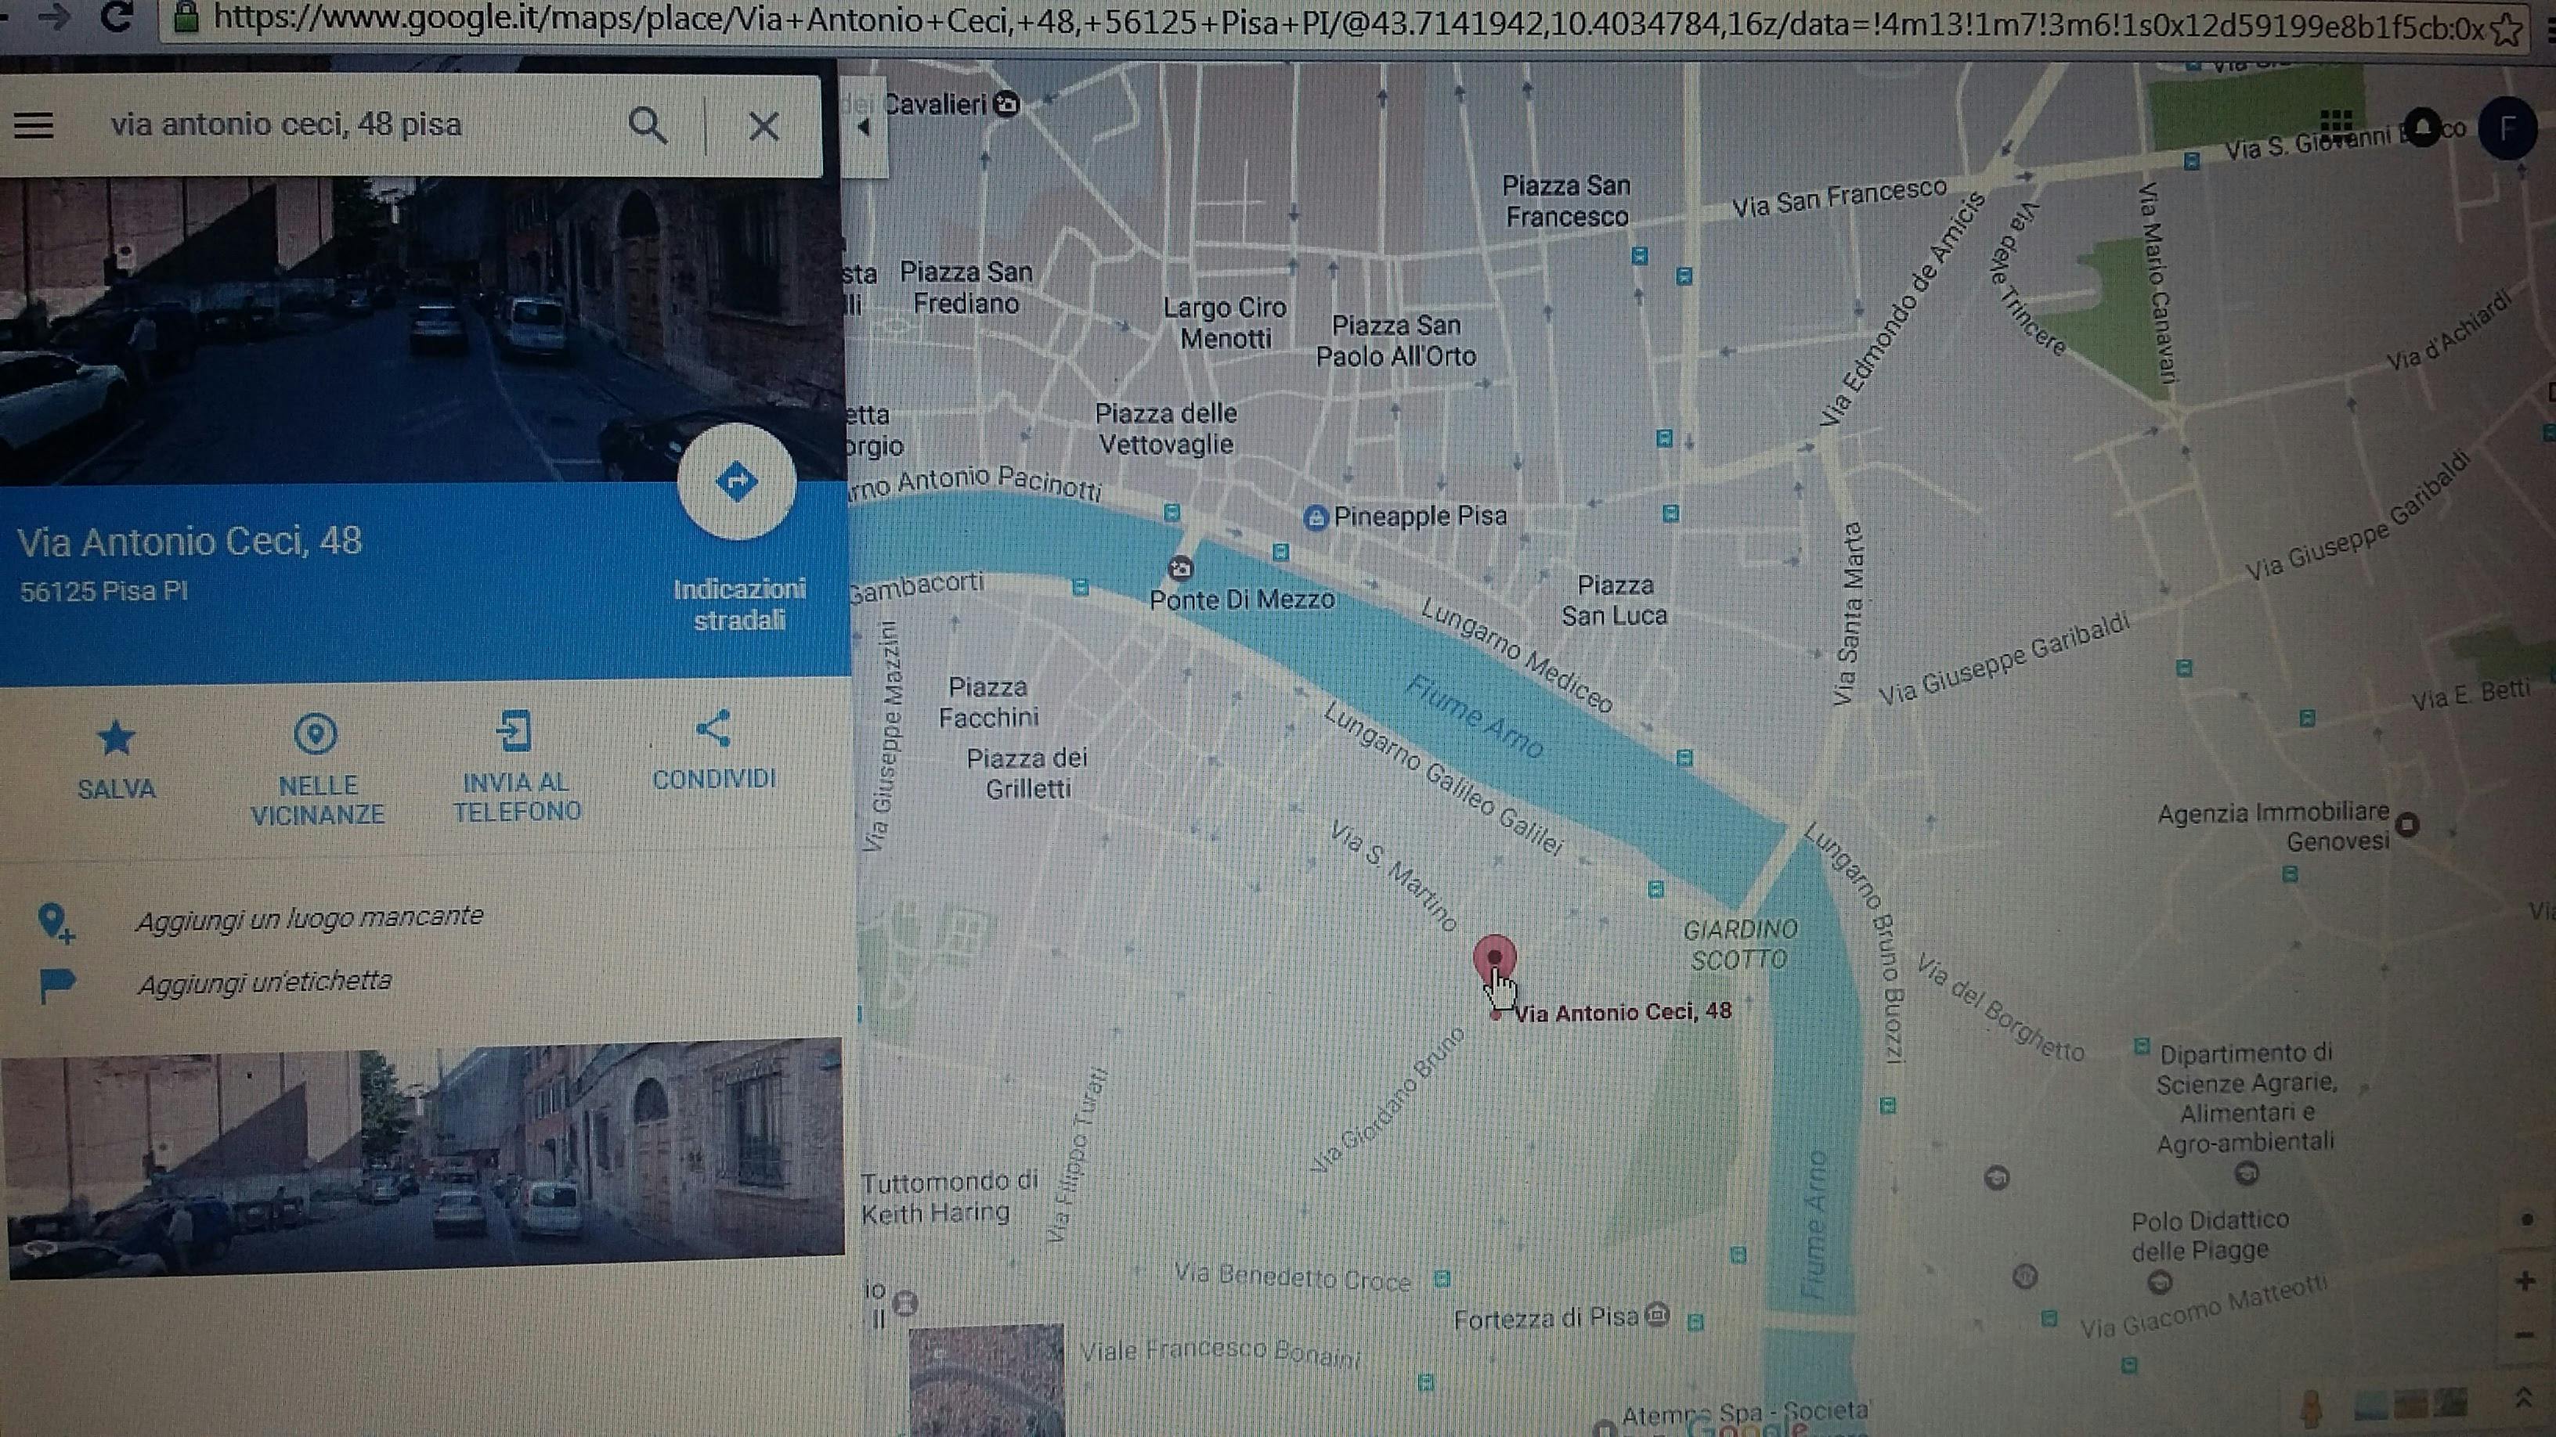This screenshot has height=1437, width=2556.
Task: Zoom out map with minus button
Action: click(2525, 1336)
